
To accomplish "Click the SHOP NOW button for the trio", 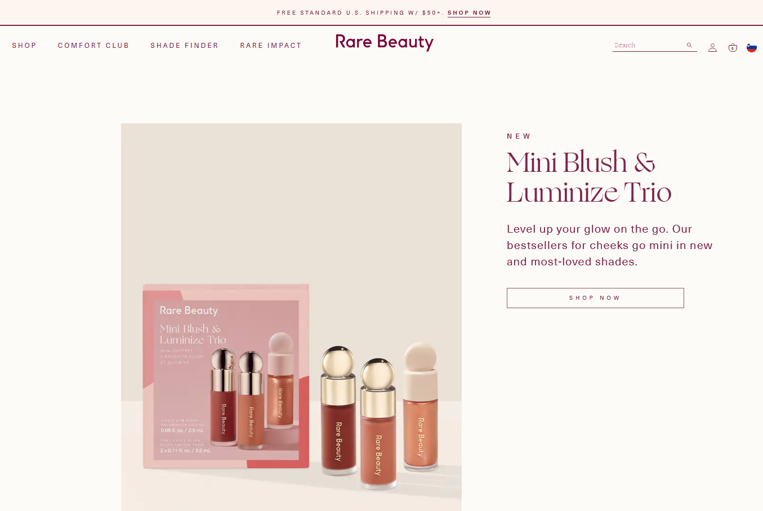I will tap(595, 298).
